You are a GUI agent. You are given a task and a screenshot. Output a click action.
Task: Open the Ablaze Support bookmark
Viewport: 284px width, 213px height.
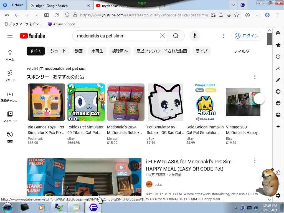[62, 24]
